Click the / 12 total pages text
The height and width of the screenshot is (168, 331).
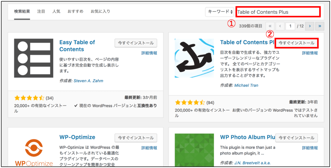pyautogui.click(x=300, y=26)
